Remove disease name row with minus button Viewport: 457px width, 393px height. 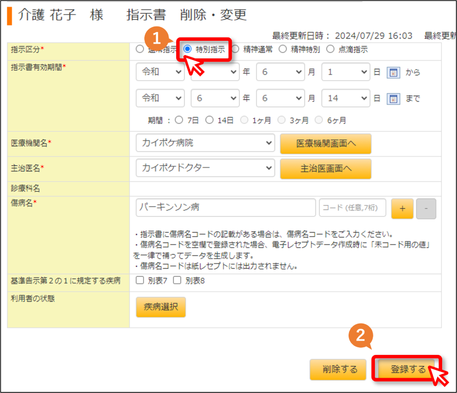[x=426, y=208]
